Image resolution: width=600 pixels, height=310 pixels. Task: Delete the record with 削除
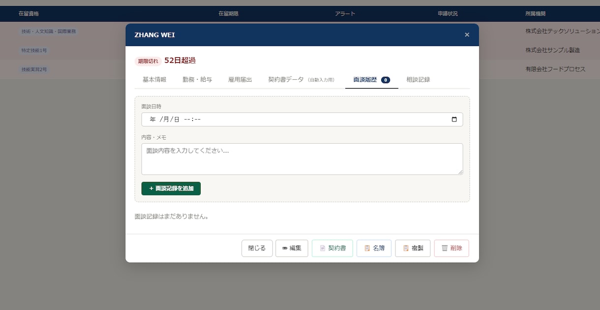tap(451, 248)
